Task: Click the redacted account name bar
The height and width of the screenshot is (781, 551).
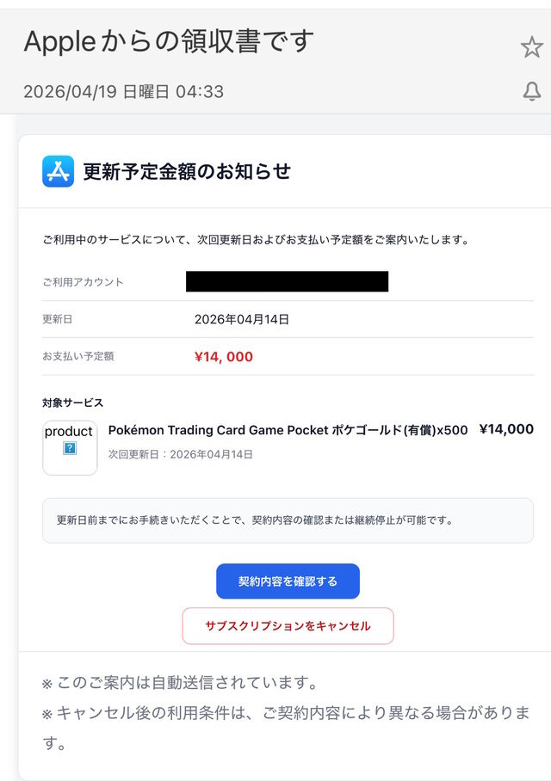Action: pyautogui.click(x=287, y=281)
